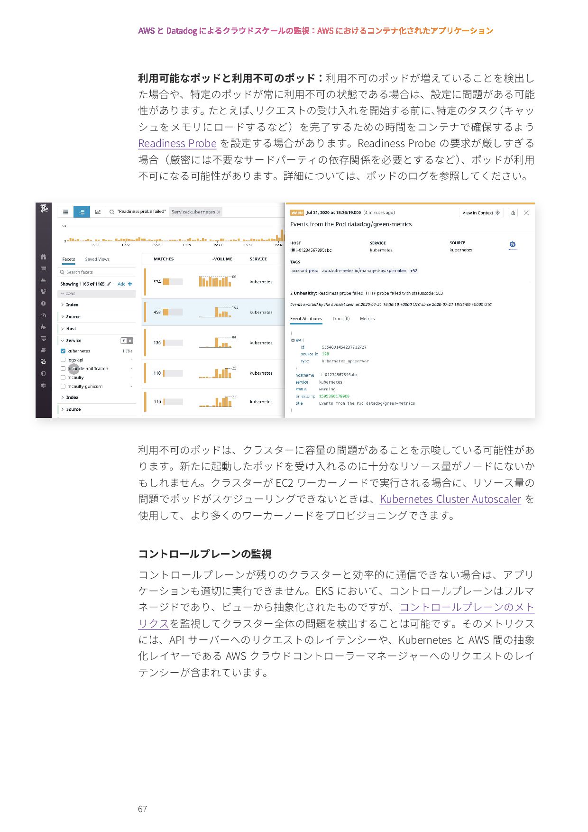Viewport: 588px width, 832px height.
Task: Select the blue patterns view icon
Action: point(82,212)
